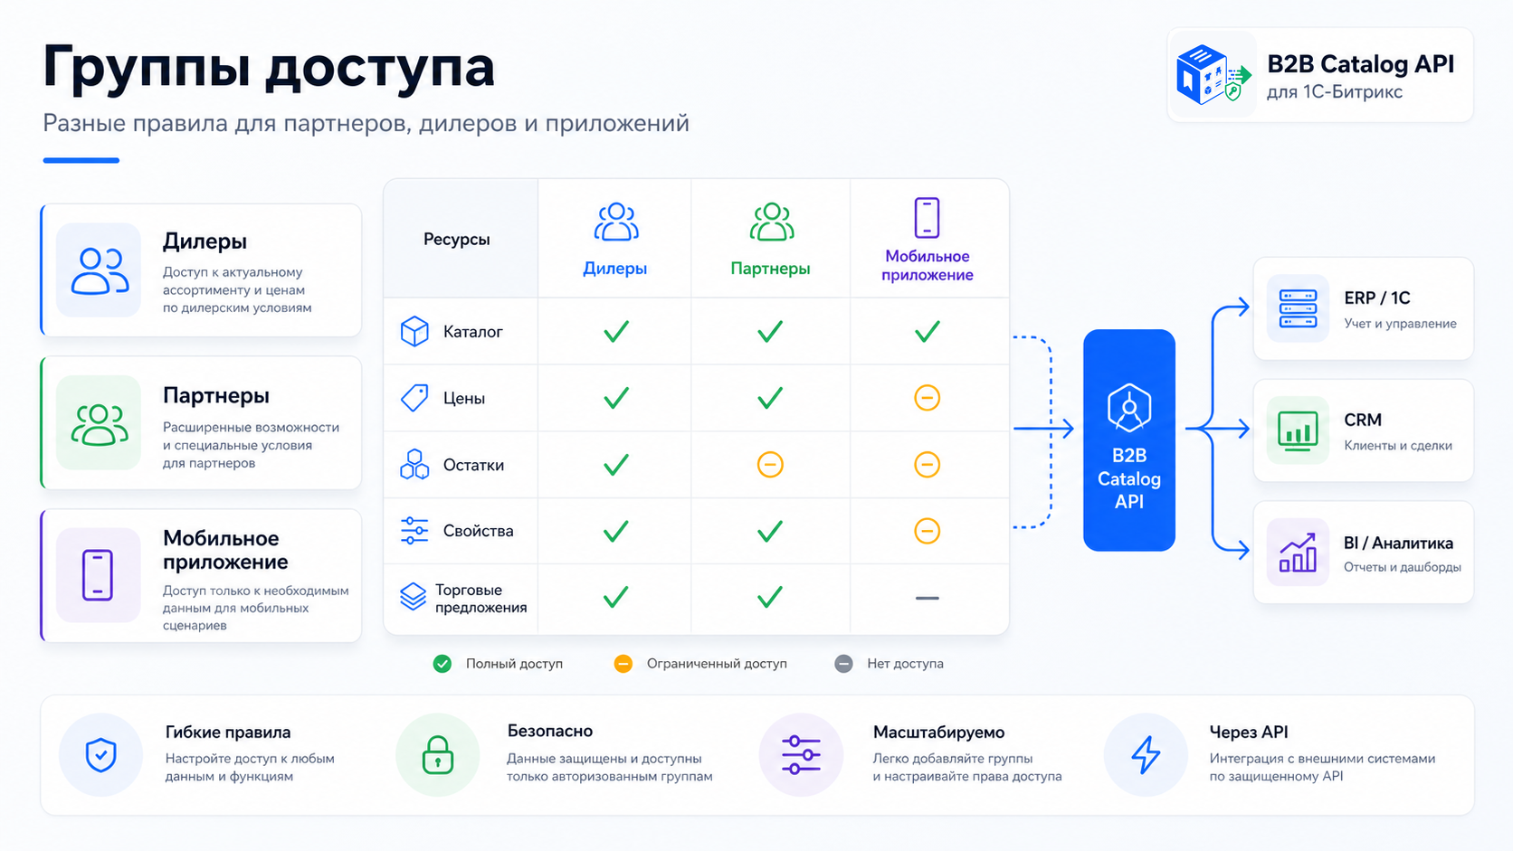Click the Дилеры column header icon
This screenshot has height=851, width=1513.
pyautogui.click(x=616, y=222)
